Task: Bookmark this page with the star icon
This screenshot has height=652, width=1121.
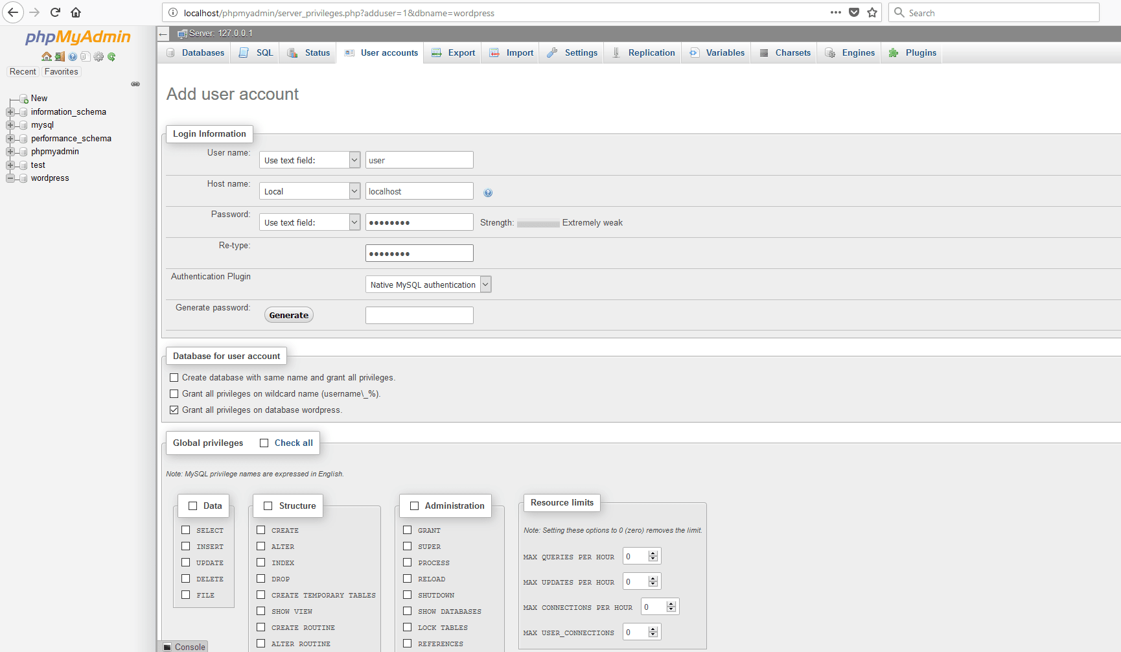Action: pos(872,12)
